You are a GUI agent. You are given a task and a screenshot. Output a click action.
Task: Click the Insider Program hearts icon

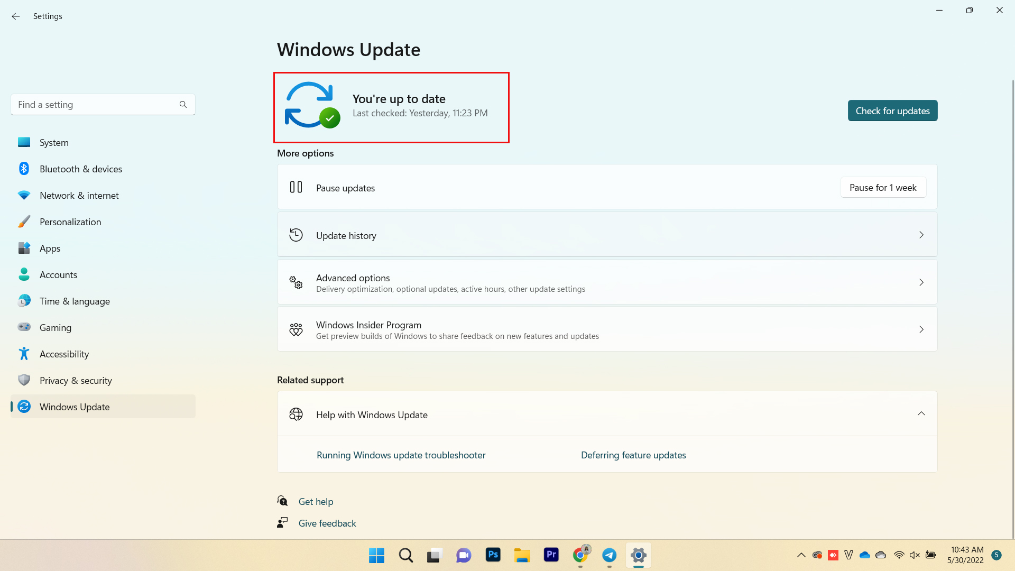pos(296,329)
